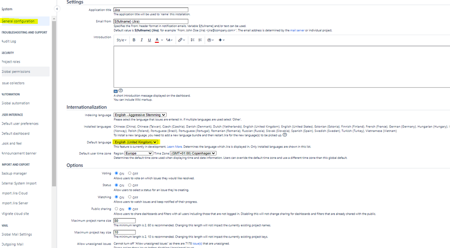Image resolution: width=450 pixels, height=248 pixels.
Task: Open the more formatting options dropdown
Action: [x=169, y=40]
